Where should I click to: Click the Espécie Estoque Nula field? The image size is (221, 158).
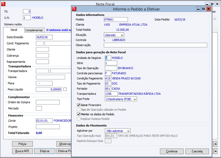coord(108,141)
